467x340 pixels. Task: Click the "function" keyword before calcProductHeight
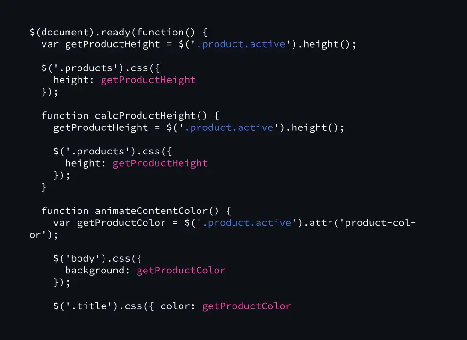[x=65, y=116]
